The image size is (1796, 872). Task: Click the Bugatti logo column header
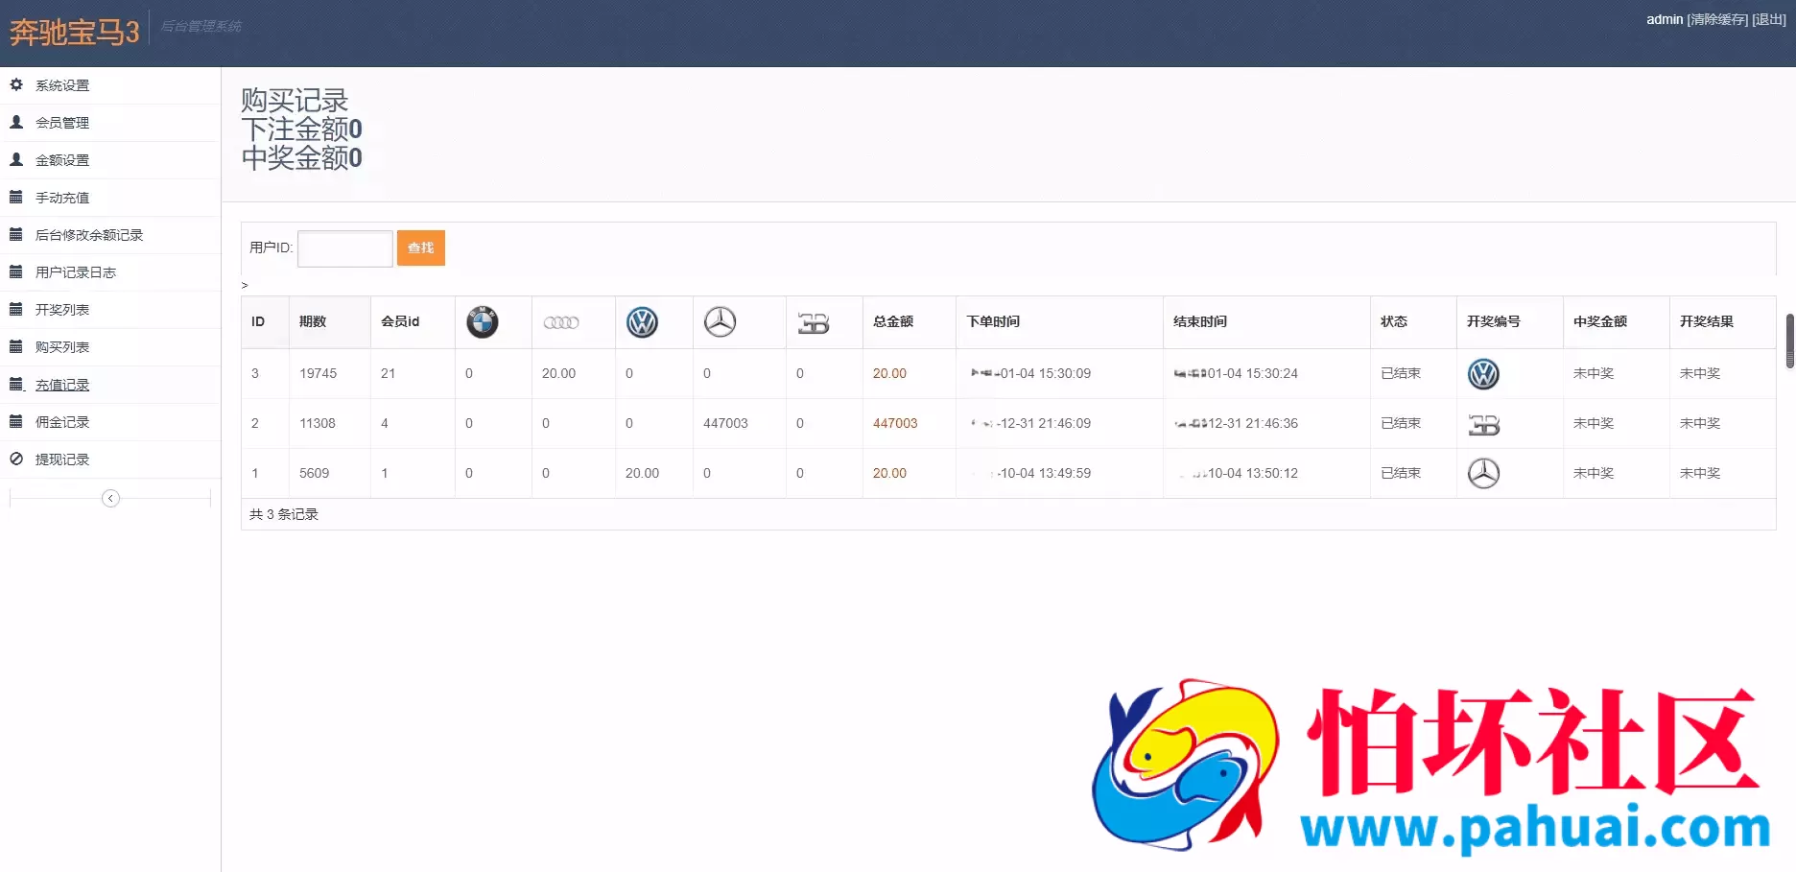tap(813, 323)
